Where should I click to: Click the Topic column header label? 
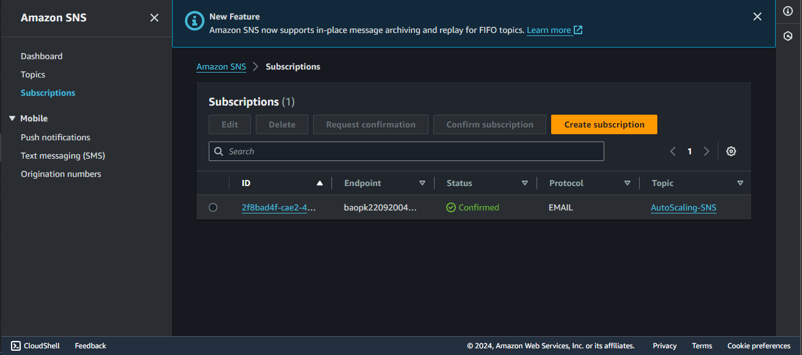pos(663,183)
